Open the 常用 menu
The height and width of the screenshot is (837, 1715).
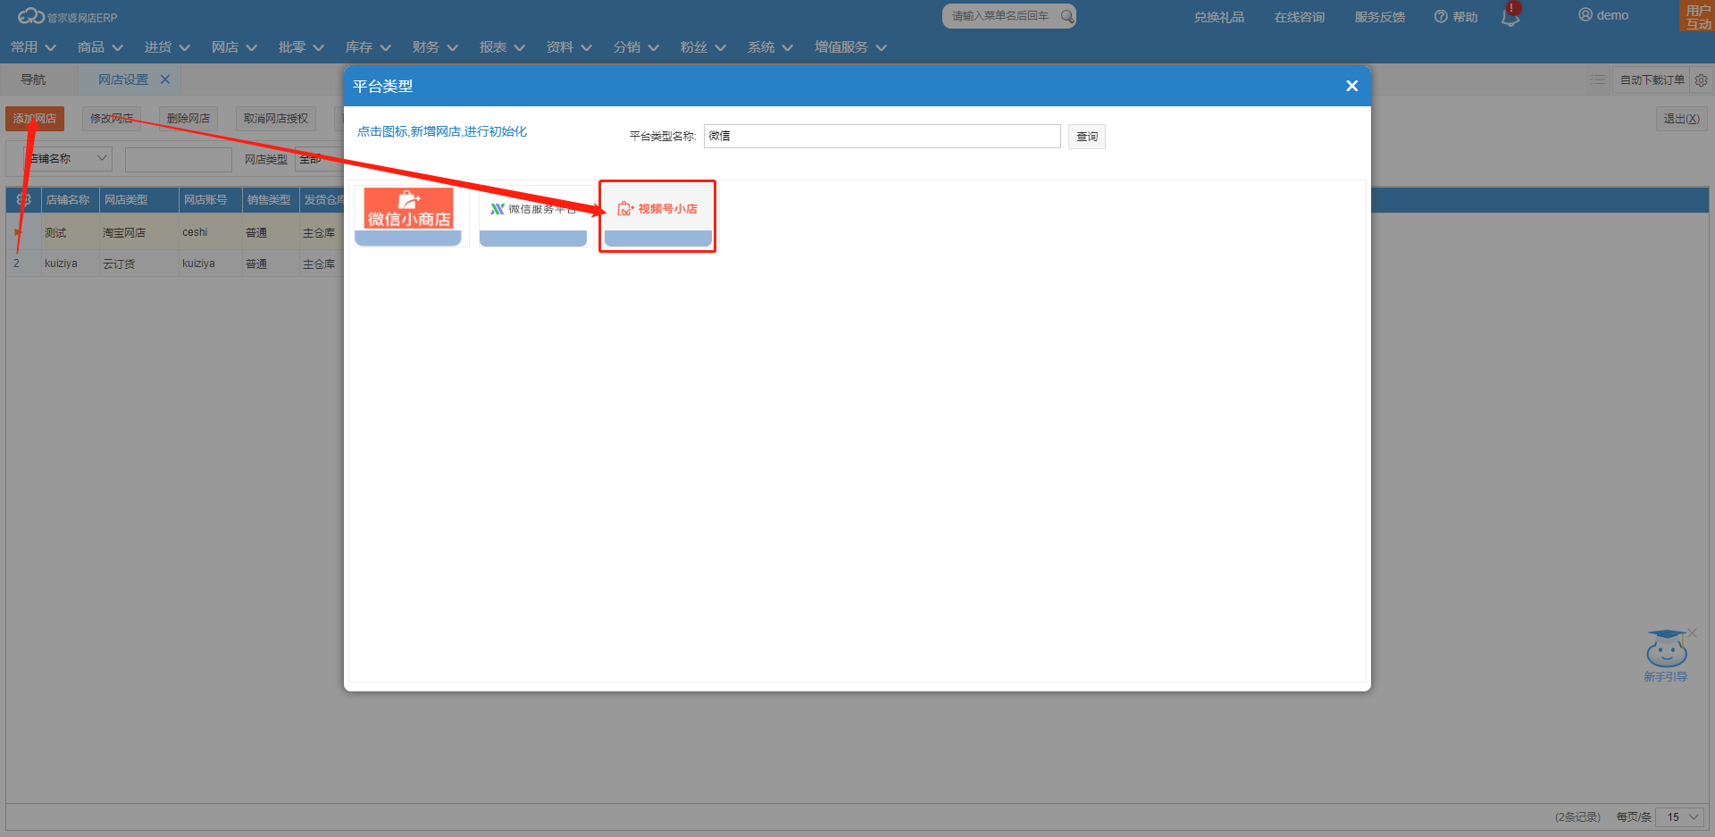pos(33,47)
